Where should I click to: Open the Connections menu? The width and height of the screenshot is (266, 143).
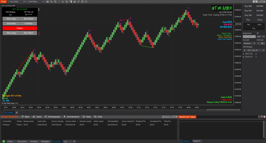click(71, 117)
